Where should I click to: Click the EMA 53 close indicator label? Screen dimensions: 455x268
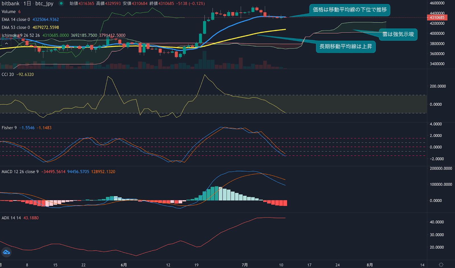point(16,28)
